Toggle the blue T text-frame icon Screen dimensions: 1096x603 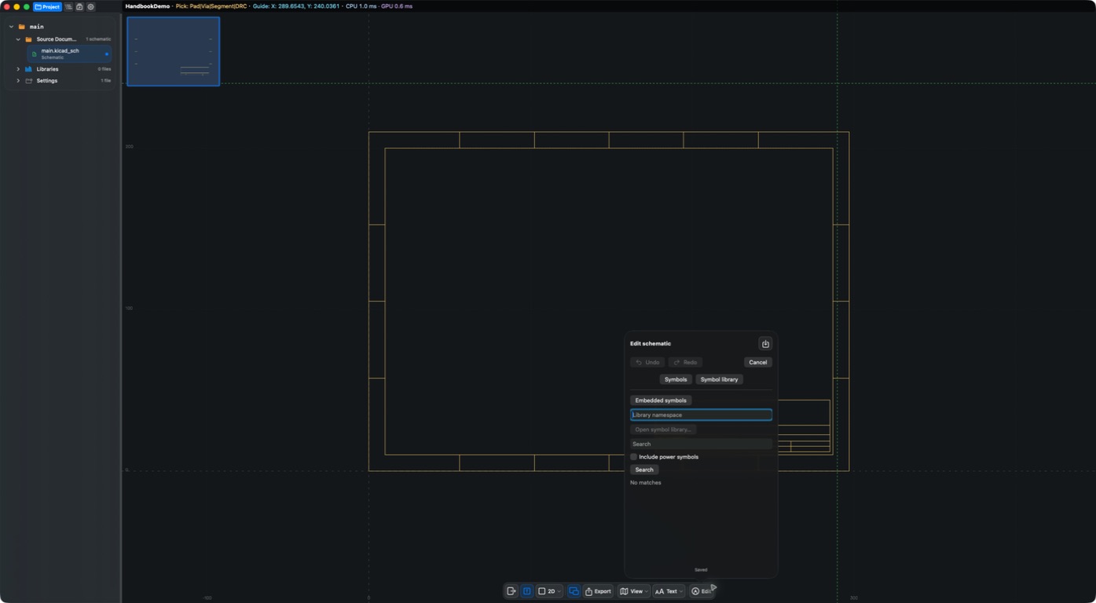pyautogui.click(x=527, y=591)
